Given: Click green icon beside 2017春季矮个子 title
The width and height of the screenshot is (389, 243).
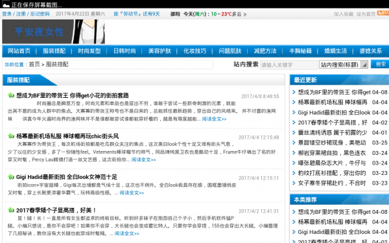Looking at the screenshot, I should [10, 210].
